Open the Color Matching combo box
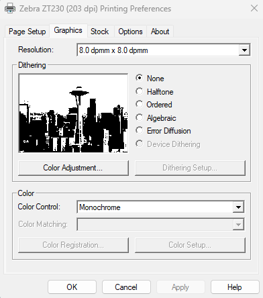 (160, 224)
